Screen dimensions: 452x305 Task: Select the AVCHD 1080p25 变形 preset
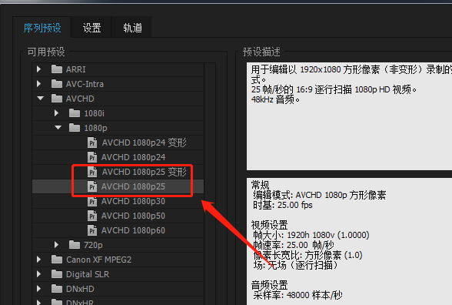[145, 173]
